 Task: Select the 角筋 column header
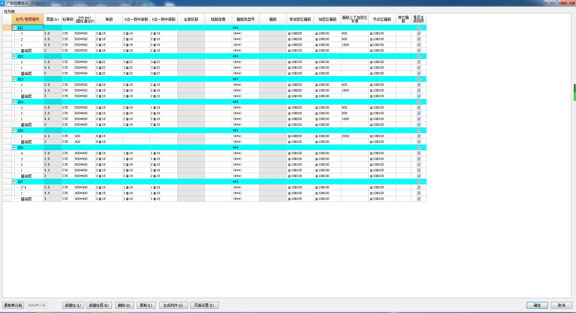coord(109,19)
